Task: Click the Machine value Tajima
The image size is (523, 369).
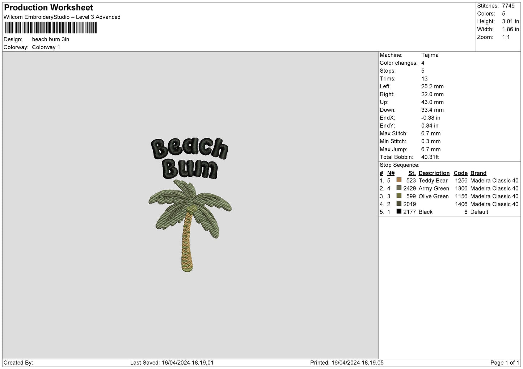Action: pyautogui.click(x=430, y=55)
